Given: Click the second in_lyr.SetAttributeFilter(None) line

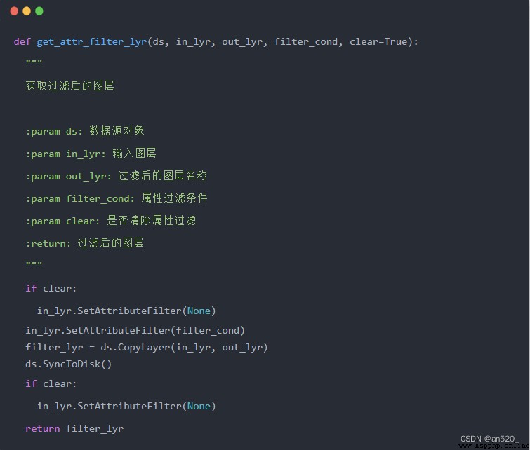Looking at the screenshot, I should (x=126, y=406).
